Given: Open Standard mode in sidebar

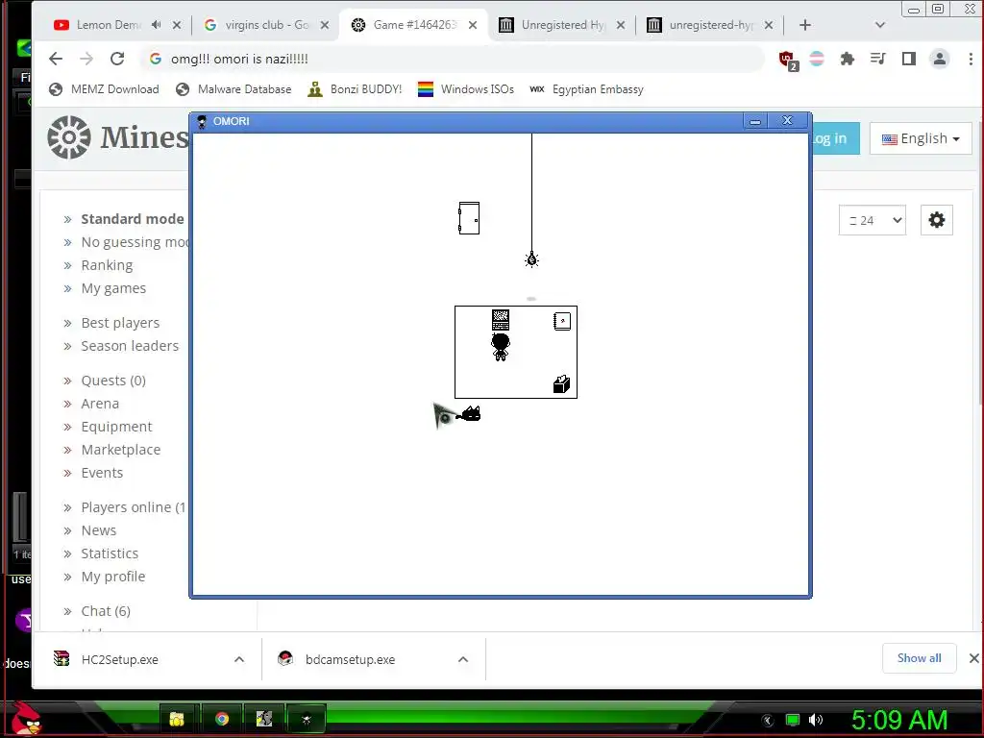Looking at the screenshot, I should tap(133, 219).
